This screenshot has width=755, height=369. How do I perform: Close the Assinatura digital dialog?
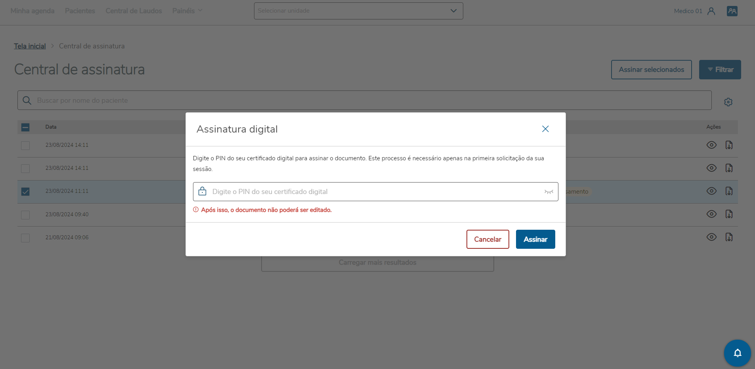(545, 129)
